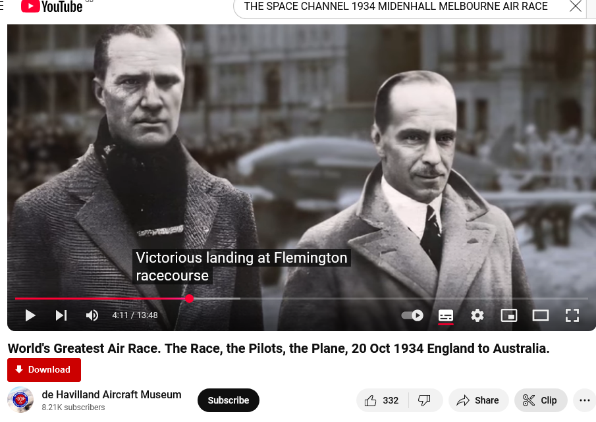Open the more actions ellipsis menu
Image resolution: width=596 pixels, height=422 pixels.
(x=585, y=400)
